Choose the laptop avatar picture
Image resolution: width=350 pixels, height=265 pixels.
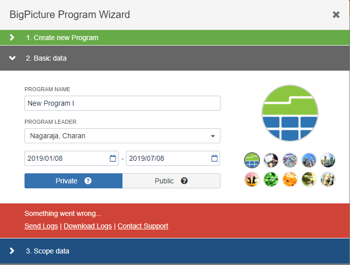click(x=271, y=160)
